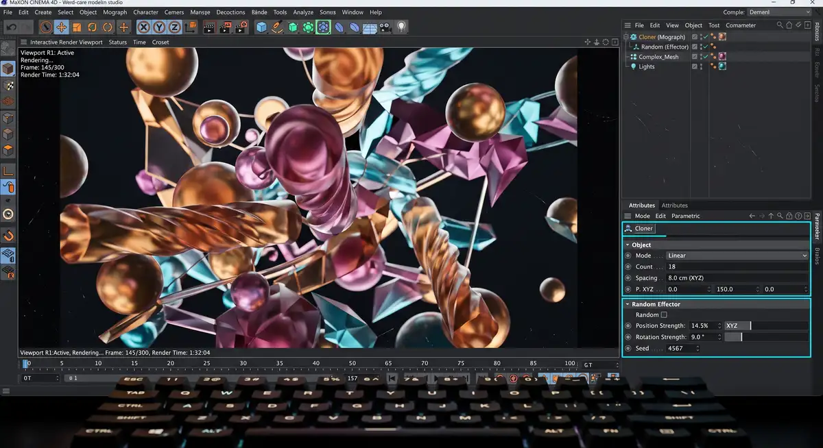Toggle the Z axis lock
823x448 pixels.
pos(175,27)
